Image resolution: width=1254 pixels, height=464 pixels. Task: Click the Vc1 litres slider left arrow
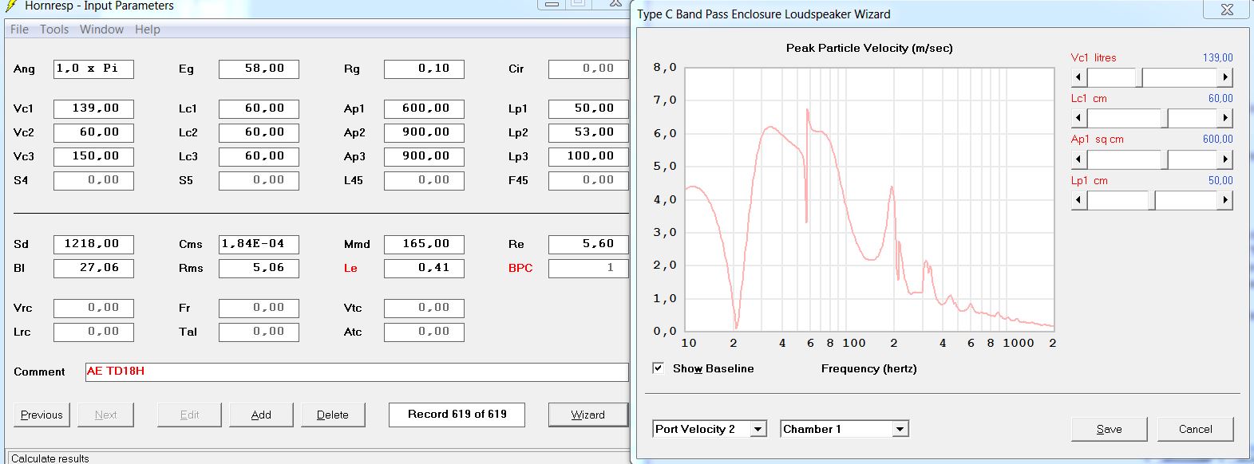click(1079, 77)
